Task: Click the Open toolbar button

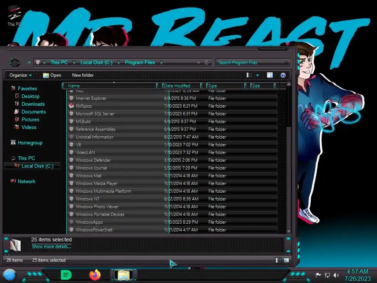Action: (x=52, y=75)
